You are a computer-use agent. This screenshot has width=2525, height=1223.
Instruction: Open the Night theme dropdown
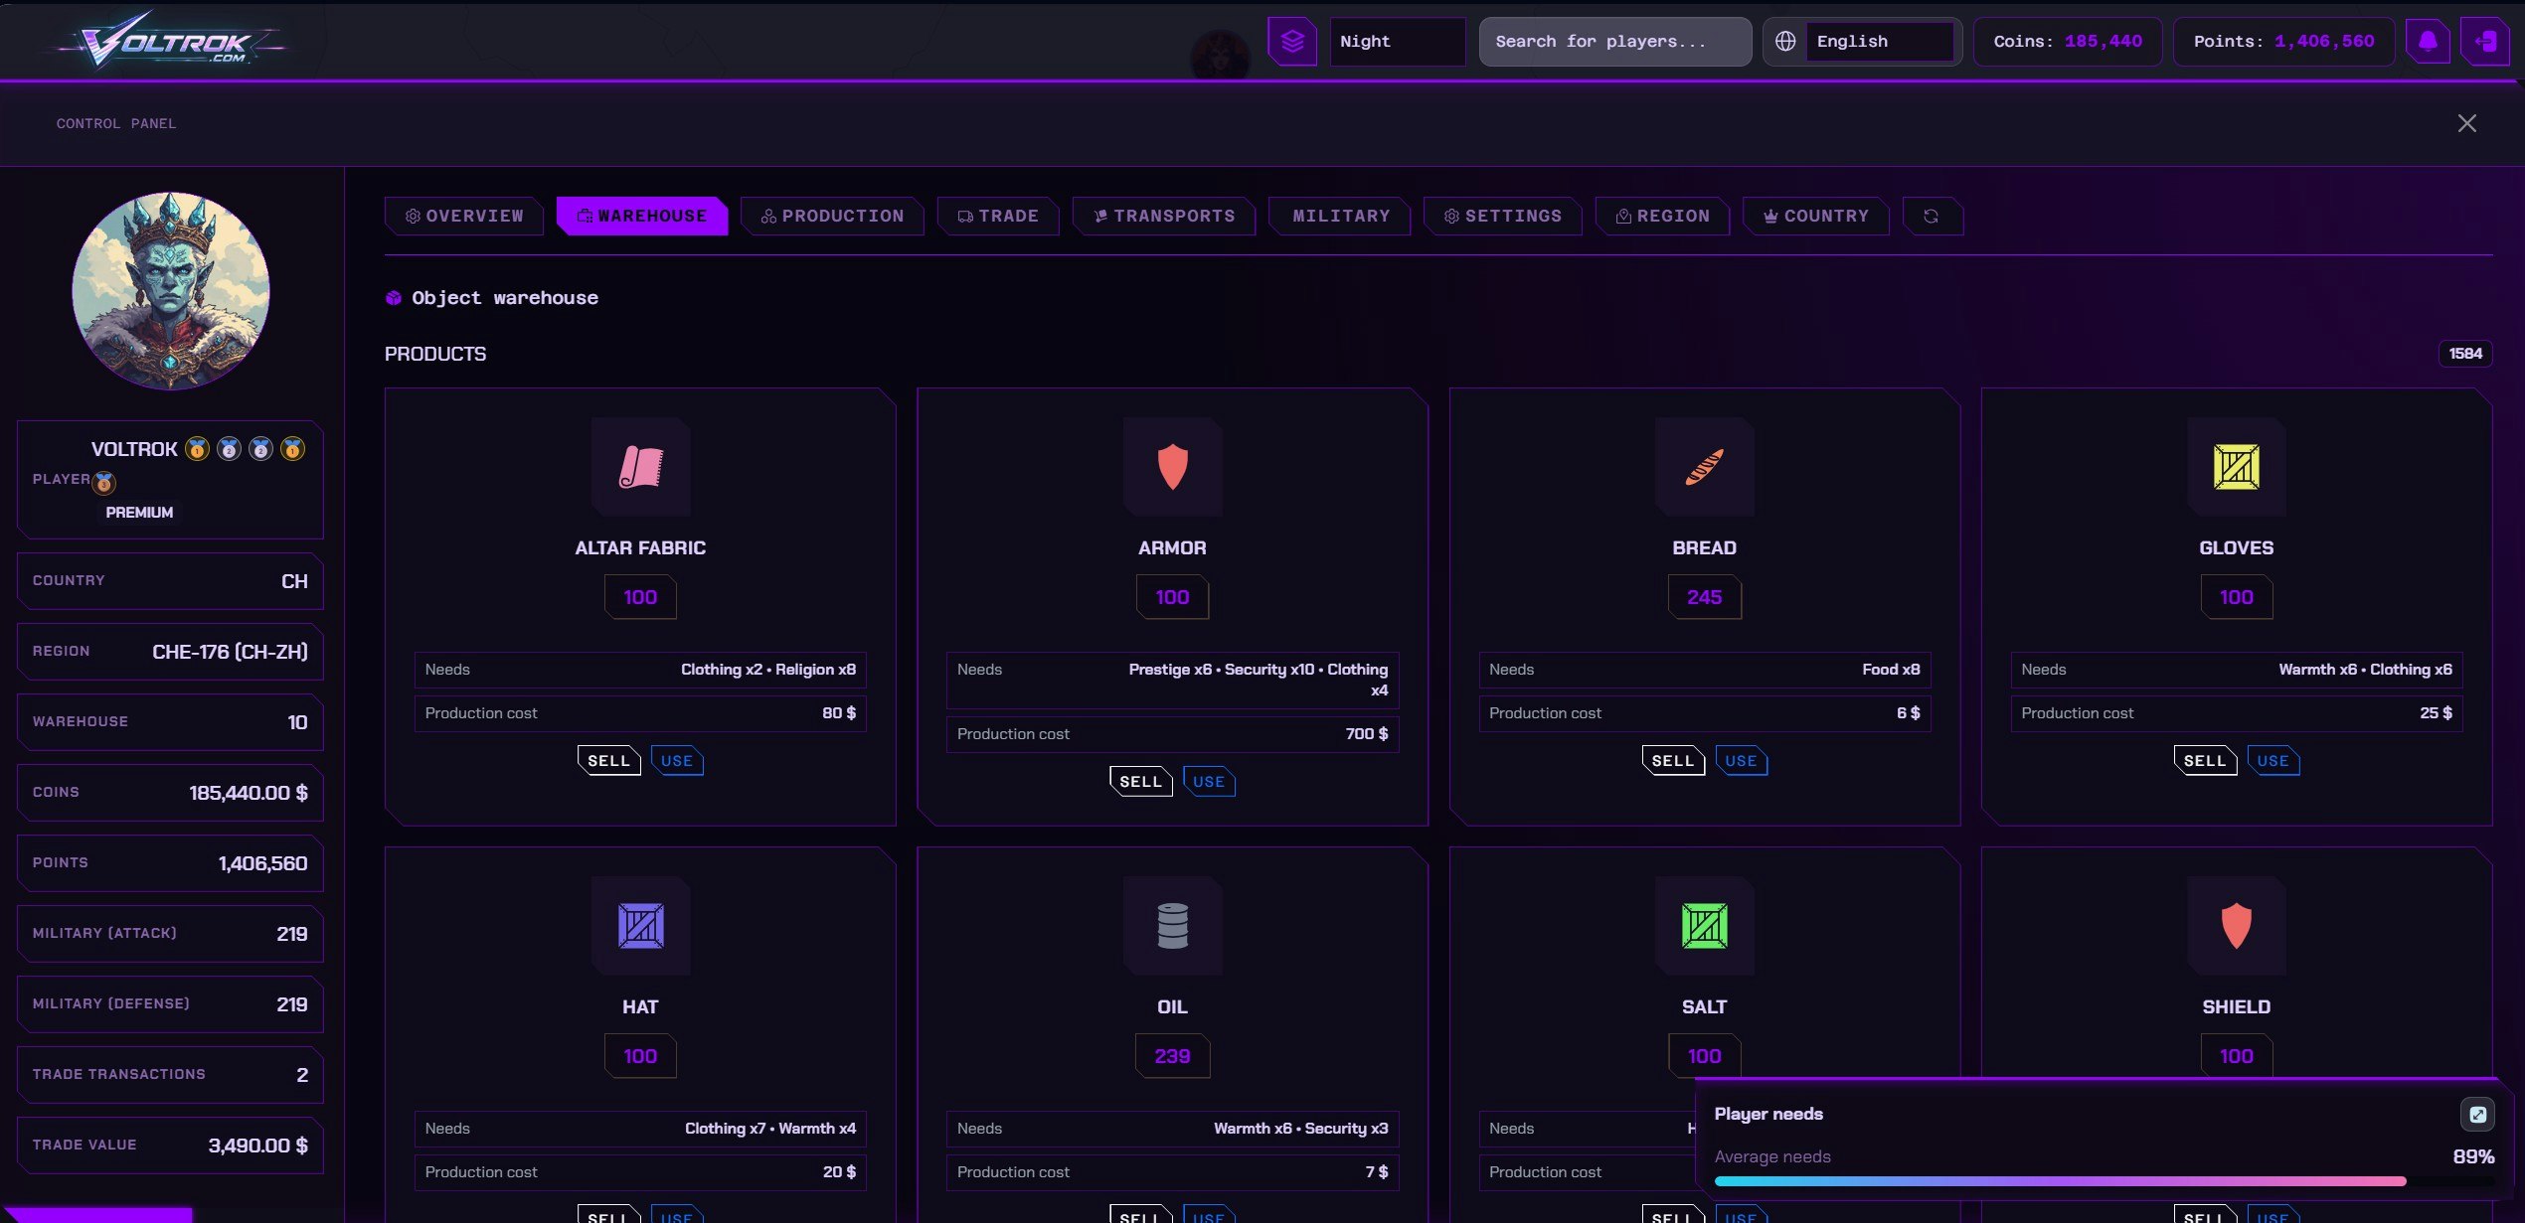[1397, 42]
